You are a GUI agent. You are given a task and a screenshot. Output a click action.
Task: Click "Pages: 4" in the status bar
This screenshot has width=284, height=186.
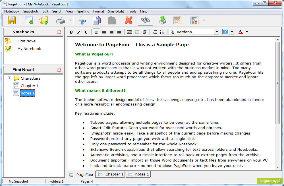coord(87,181)
